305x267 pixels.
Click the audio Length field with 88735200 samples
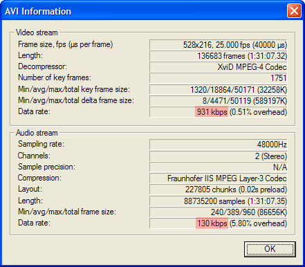pos(218,201)
